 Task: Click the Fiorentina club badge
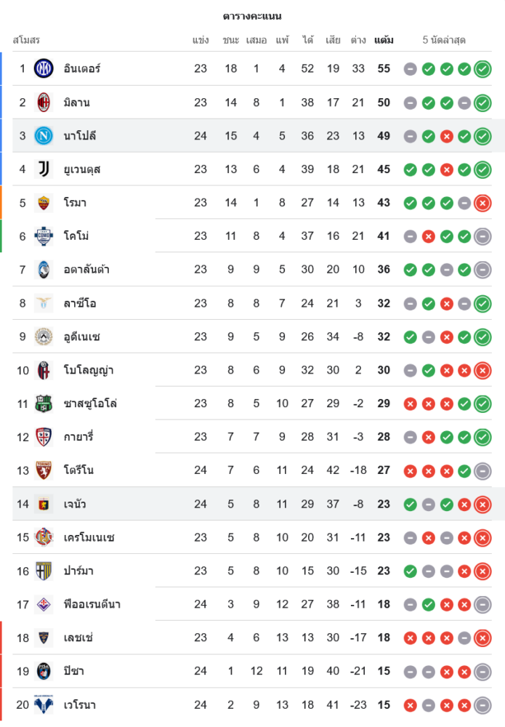[x=44, y=604]
